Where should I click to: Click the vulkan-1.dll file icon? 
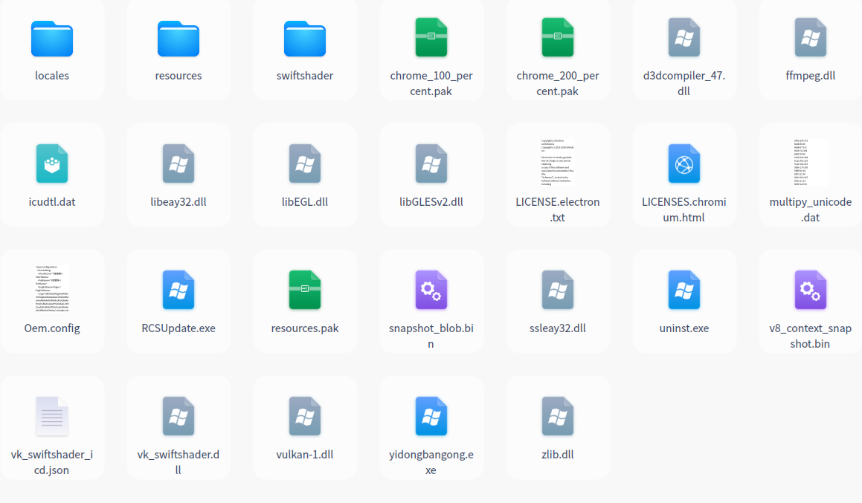[304, 416]
